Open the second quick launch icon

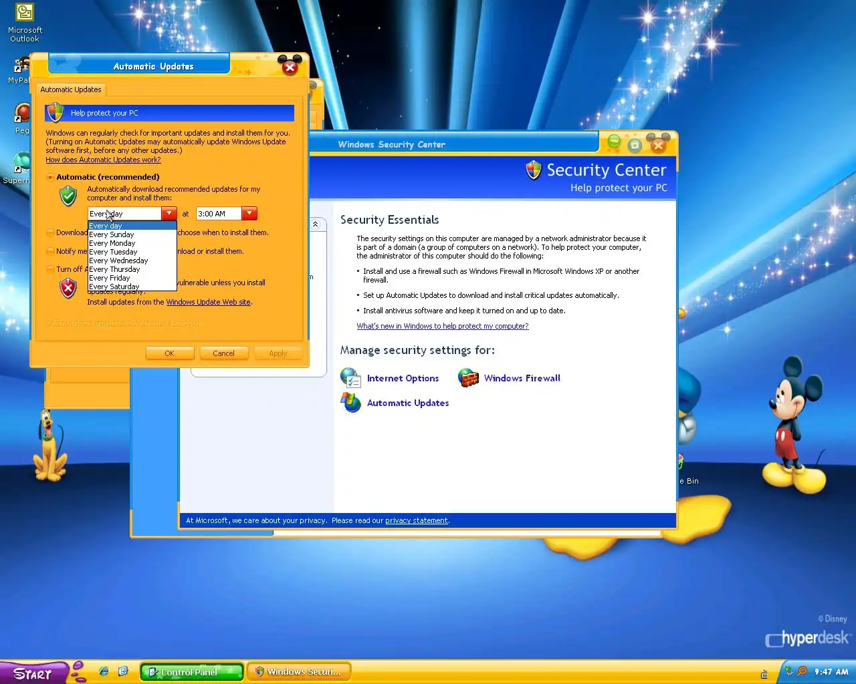123,671
